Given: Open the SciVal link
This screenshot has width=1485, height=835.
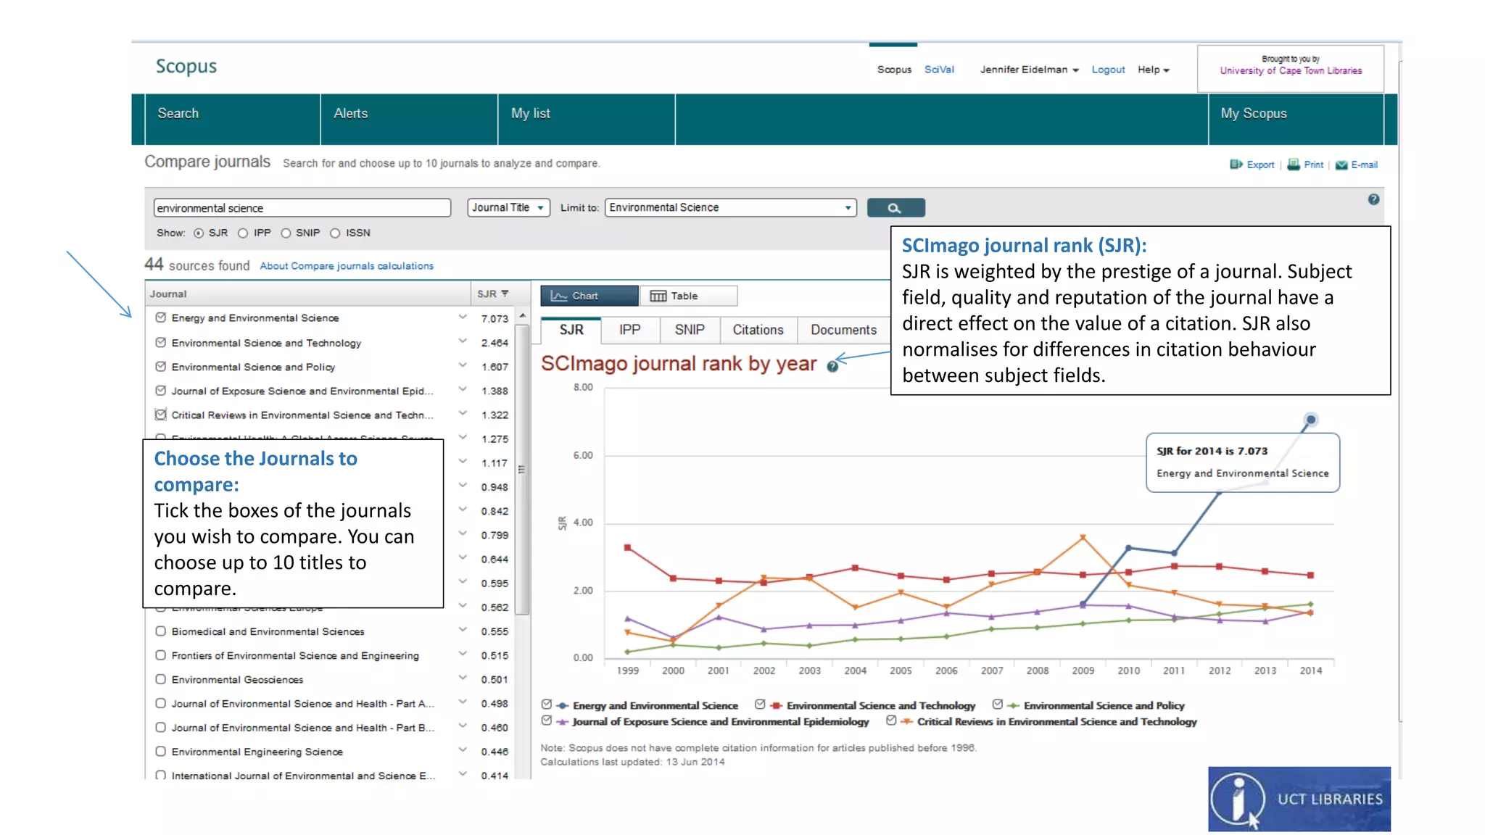Looking at the screenshot, I should 939,70.
